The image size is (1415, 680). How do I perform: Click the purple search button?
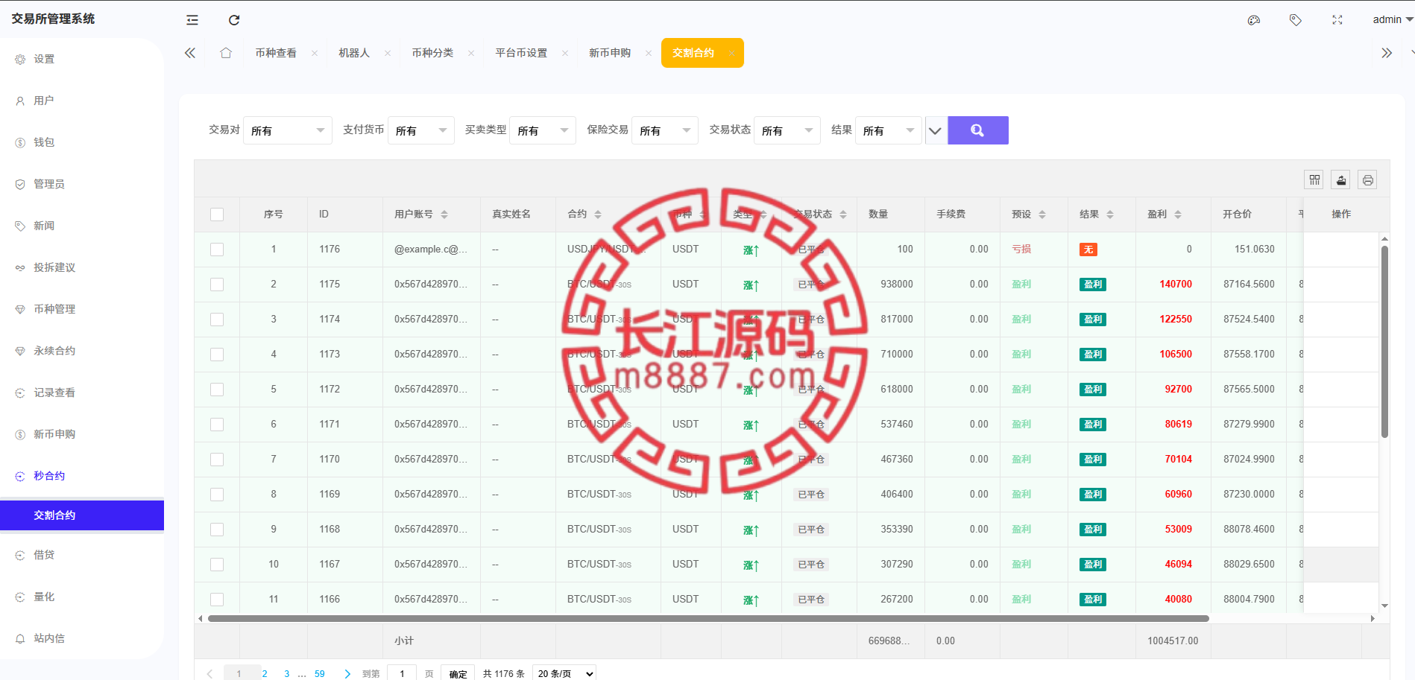click(978, 130)
